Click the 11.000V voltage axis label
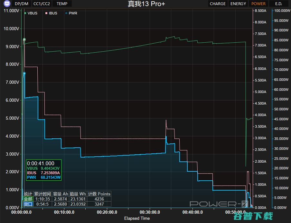 click(11, 11)
